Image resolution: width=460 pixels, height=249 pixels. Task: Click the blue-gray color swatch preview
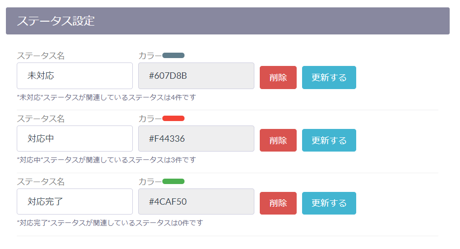click(x=173, y=55)
